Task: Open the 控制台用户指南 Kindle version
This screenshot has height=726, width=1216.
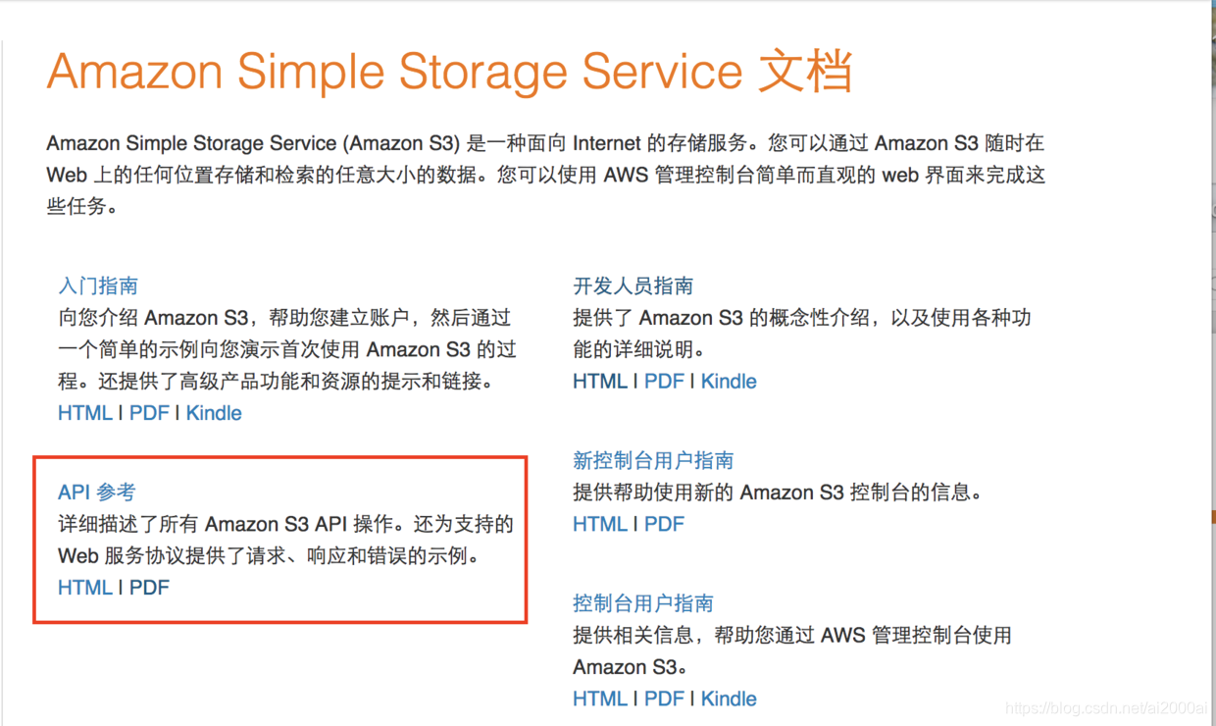Action: pyautogui.click(x=729, y=698)
